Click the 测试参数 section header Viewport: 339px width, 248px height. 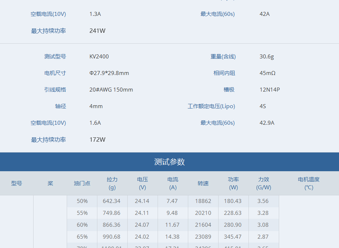click(169, 162)
